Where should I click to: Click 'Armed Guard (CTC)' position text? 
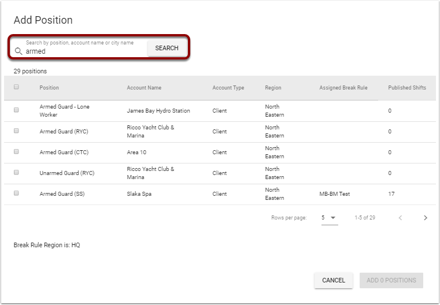click(64, 152)
